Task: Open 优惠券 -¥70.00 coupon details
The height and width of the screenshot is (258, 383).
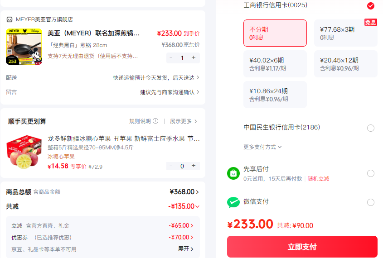Action: tap(181, 237)
